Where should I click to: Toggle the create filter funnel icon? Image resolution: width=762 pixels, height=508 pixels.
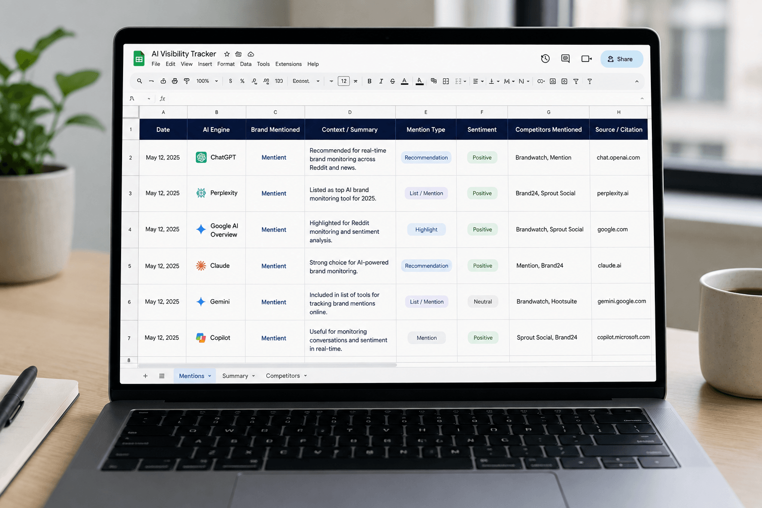point(576,81)
